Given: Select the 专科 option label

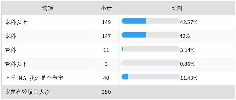Looking at the screenshot, I should pos(10,50).
